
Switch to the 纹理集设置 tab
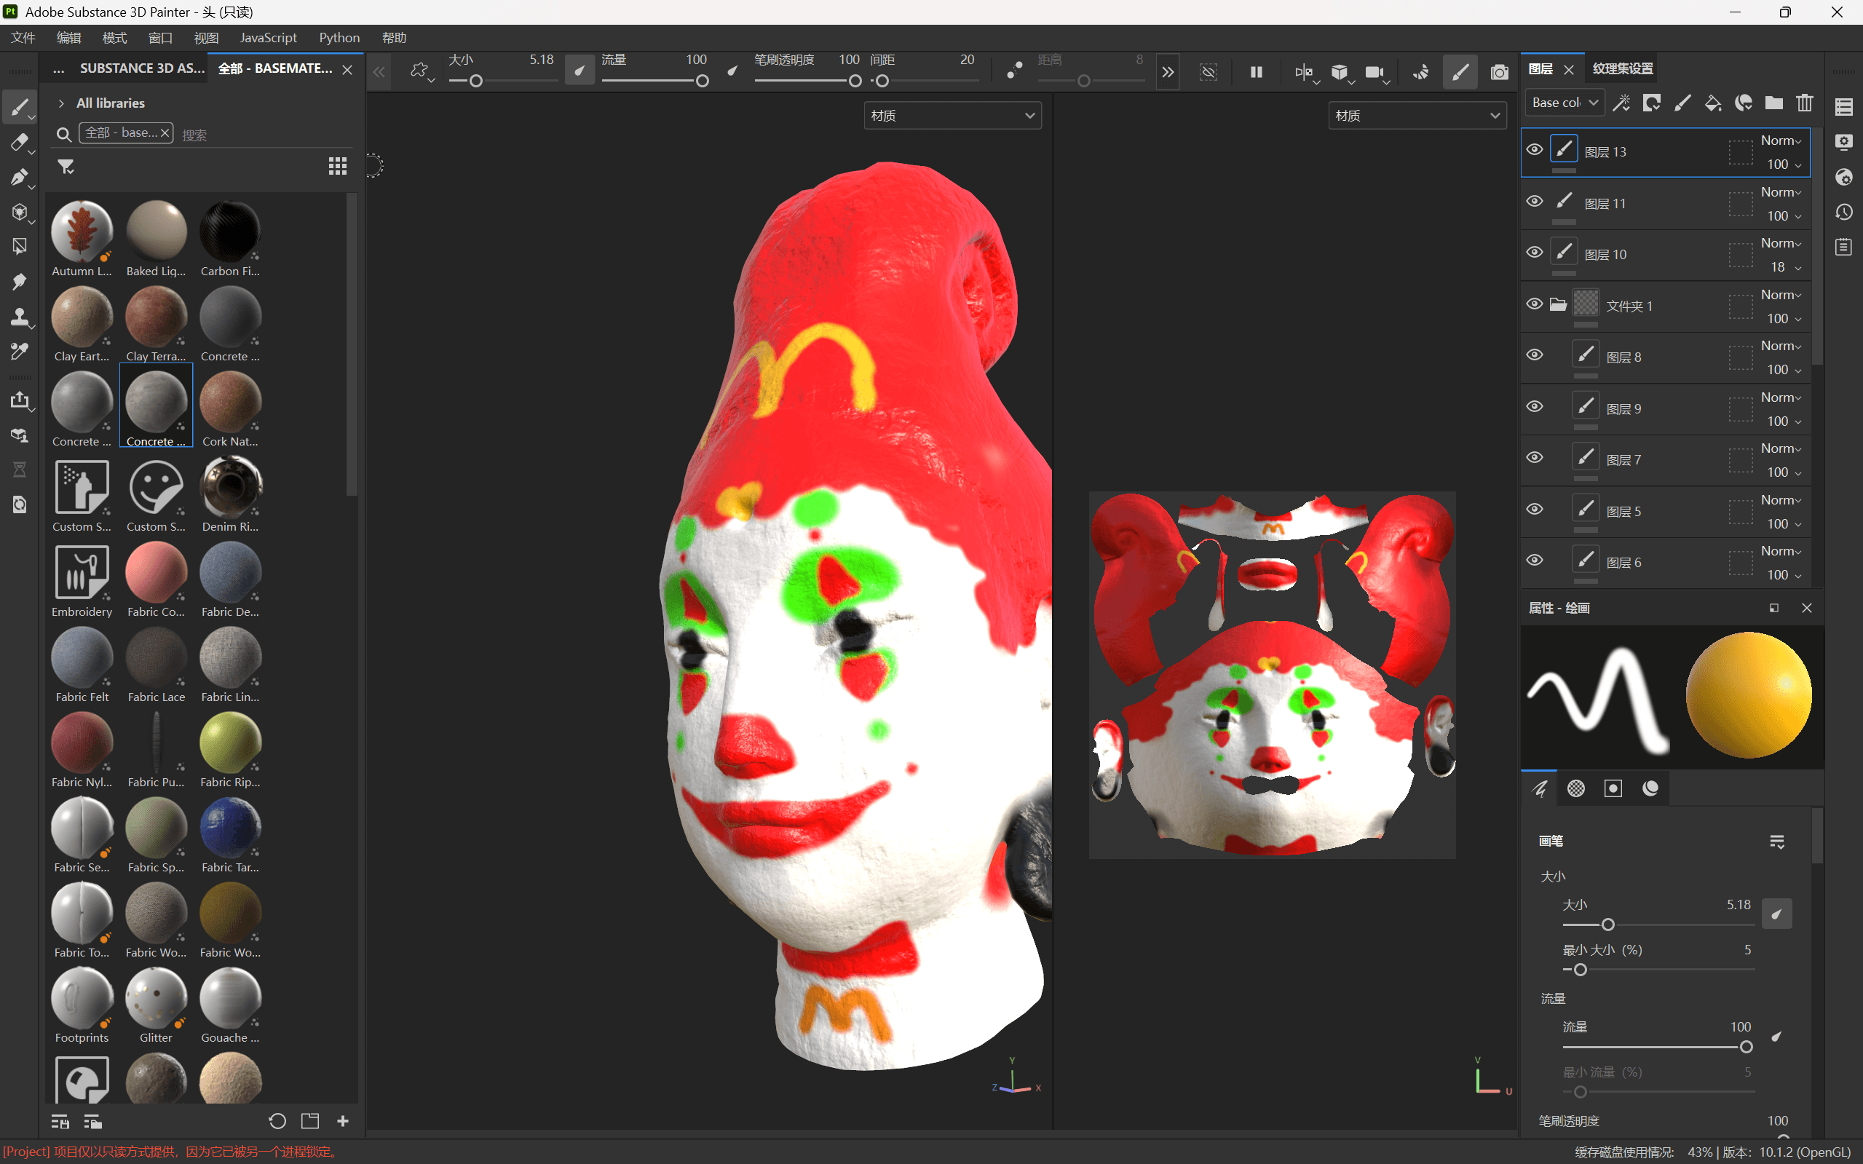point(1623,68)
